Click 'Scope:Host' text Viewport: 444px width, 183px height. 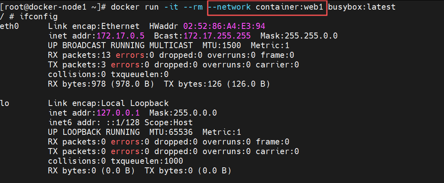click(x=169, y=122)
